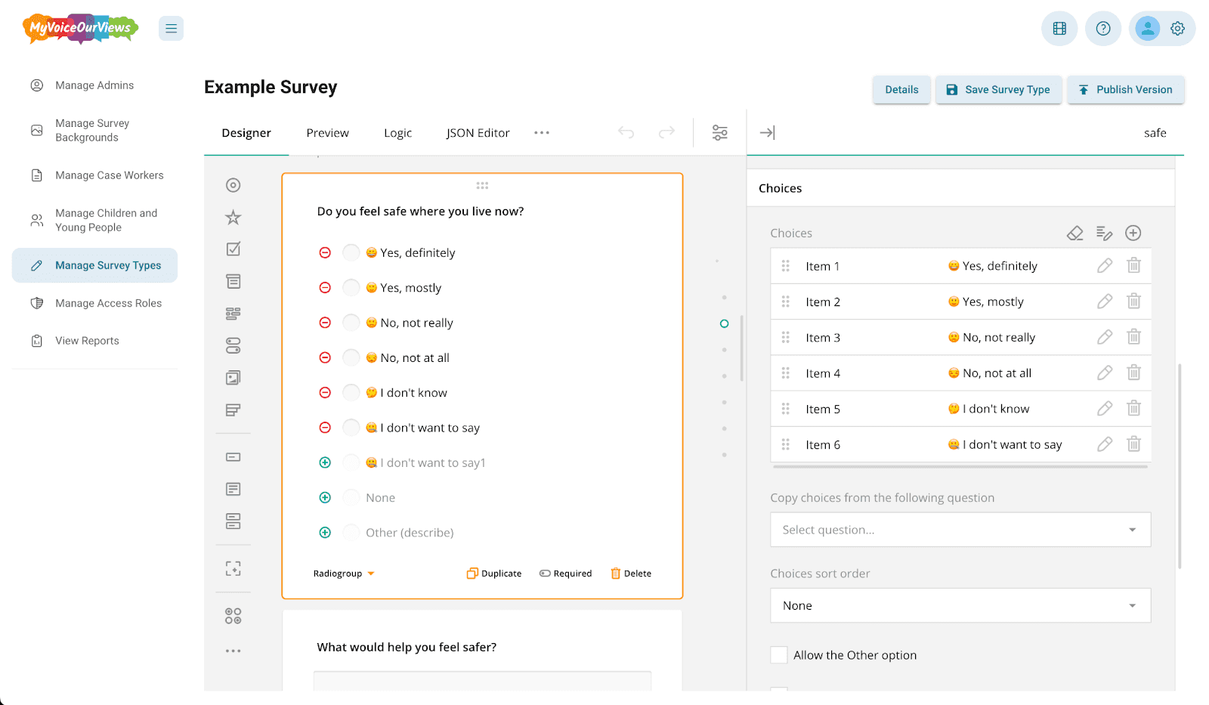Edit Item 5 using its pencil icon
Screen dimensions: 1209x705
1105,409
